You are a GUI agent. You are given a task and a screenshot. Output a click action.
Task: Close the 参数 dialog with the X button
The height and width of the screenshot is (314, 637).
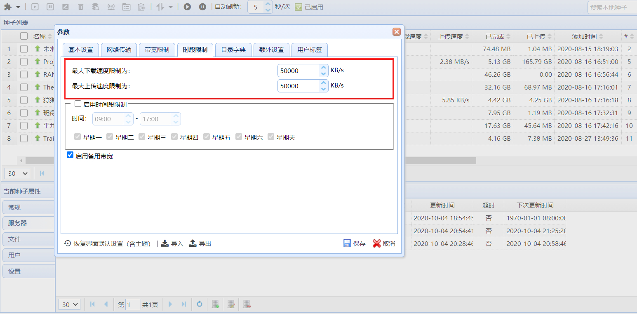coord(397,32)
